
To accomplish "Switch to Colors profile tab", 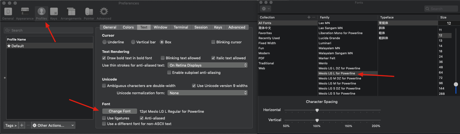I will point(128,27).
